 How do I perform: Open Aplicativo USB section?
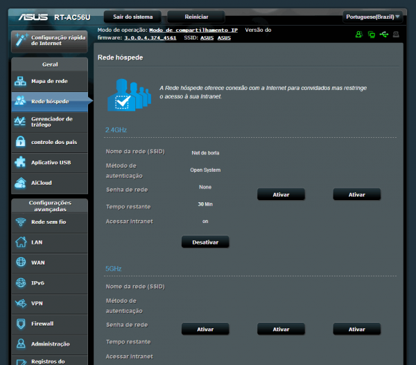(x=50, y=163)
